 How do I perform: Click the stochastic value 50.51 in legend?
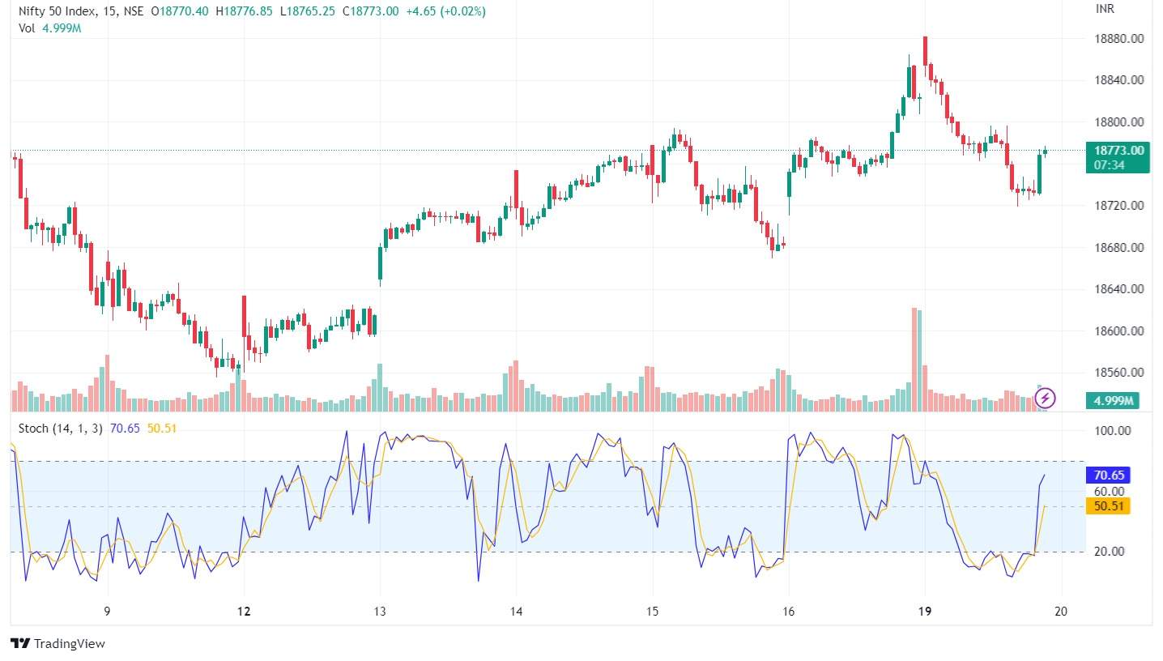click(x=162, y=429)
